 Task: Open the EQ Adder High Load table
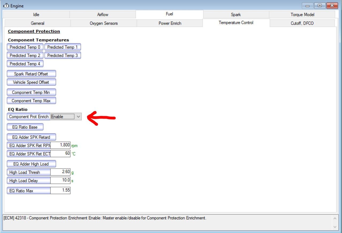pyautogui.click(x=31, y=164)
